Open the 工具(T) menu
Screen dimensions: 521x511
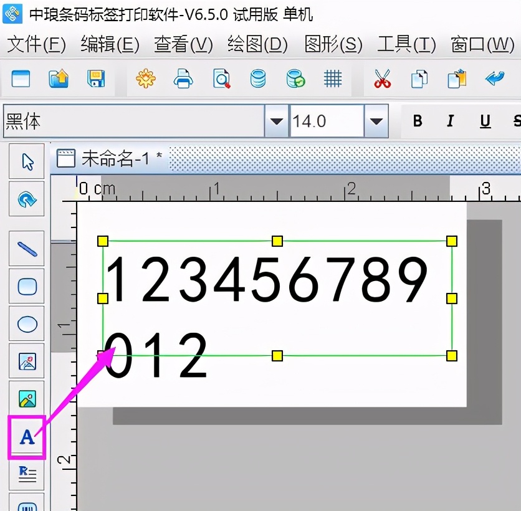click(x=406, y=44)
